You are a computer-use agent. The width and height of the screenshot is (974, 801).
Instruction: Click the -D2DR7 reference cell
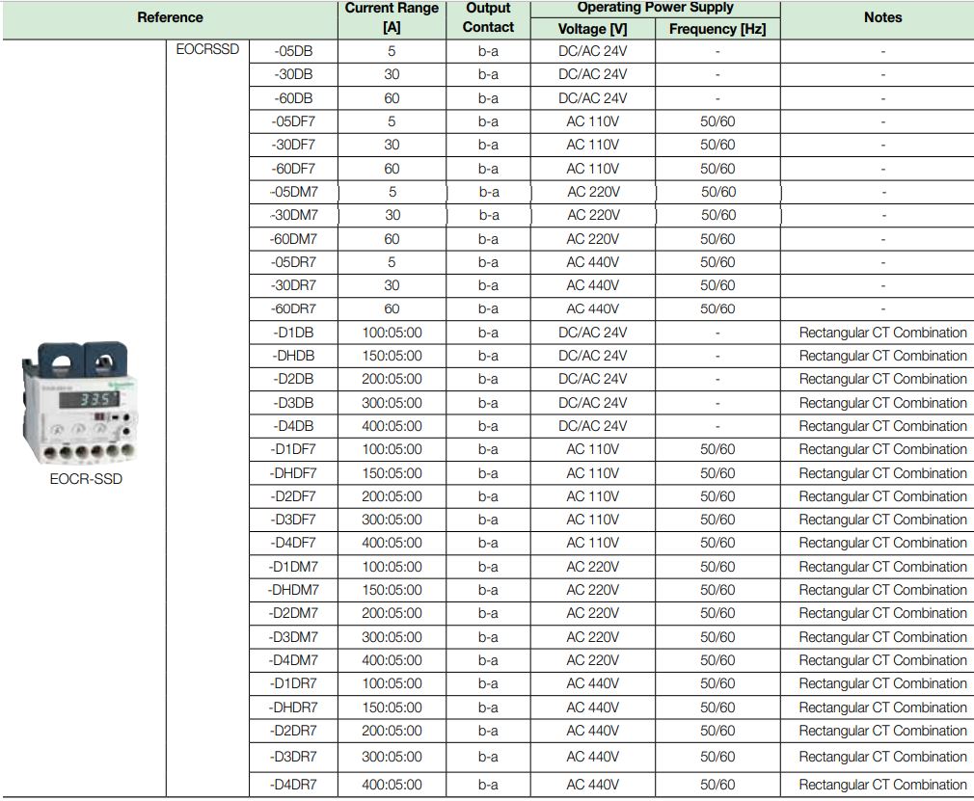tap(293, 731)
